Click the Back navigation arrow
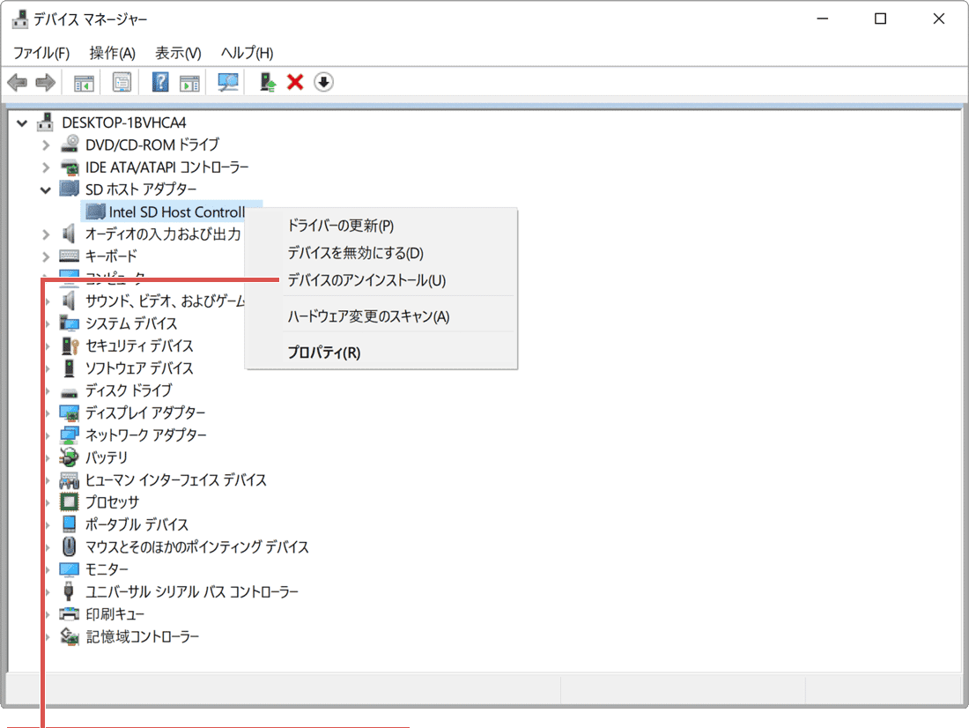The height and width of the screenshot is (728, 969). (x=18, y=81)
